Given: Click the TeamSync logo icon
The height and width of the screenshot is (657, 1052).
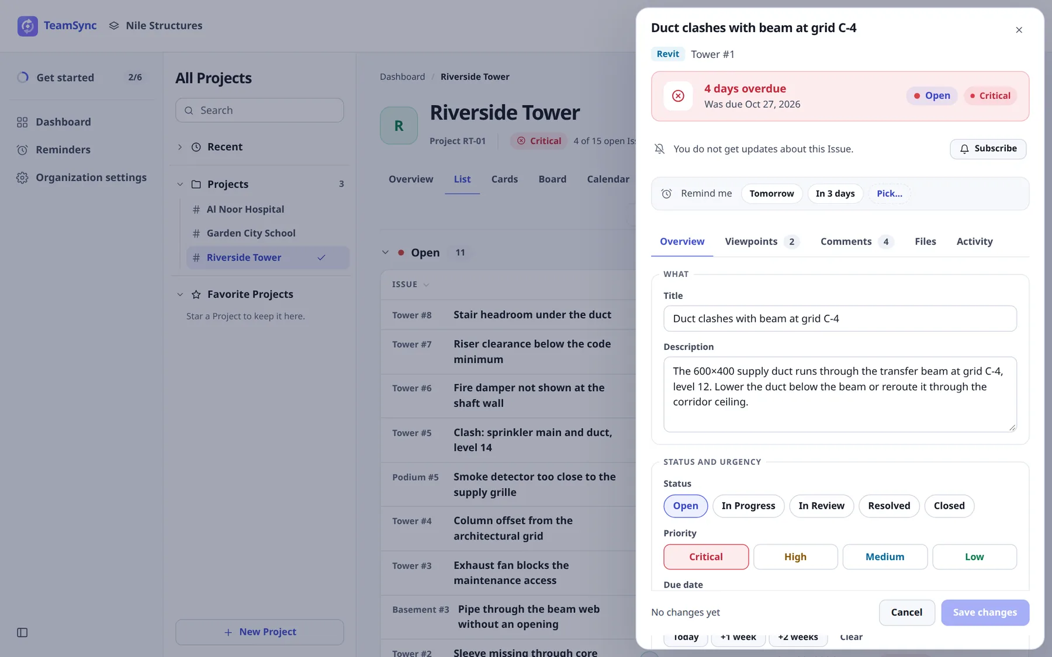Looking at the screenshot, I should coord(27,26).
